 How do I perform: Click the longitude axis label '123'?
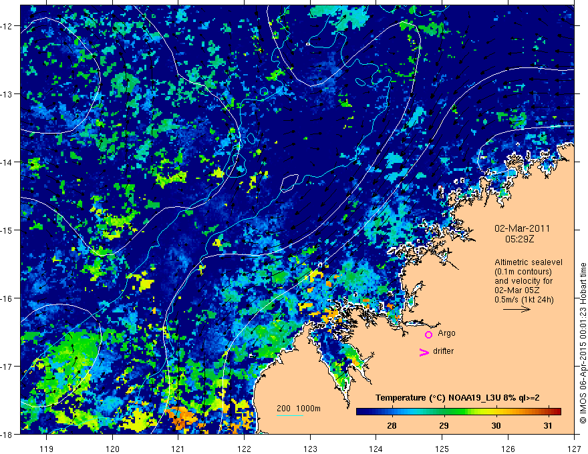310,449
